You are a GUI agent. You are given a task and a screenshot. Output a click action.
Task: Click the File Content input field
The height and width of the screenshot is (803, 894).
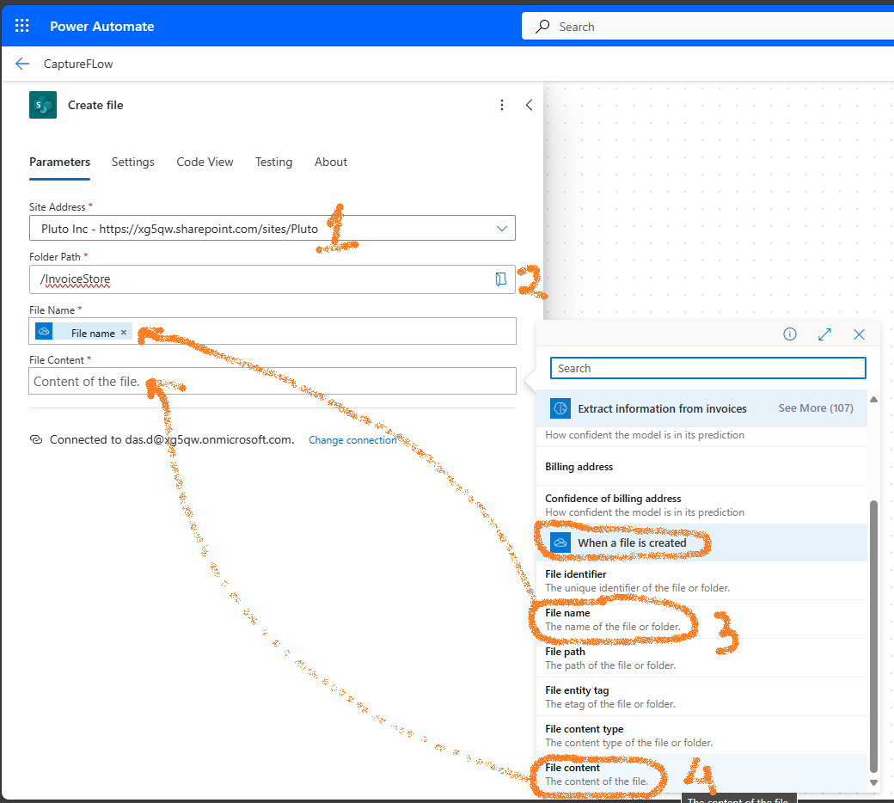coord(272,381)
